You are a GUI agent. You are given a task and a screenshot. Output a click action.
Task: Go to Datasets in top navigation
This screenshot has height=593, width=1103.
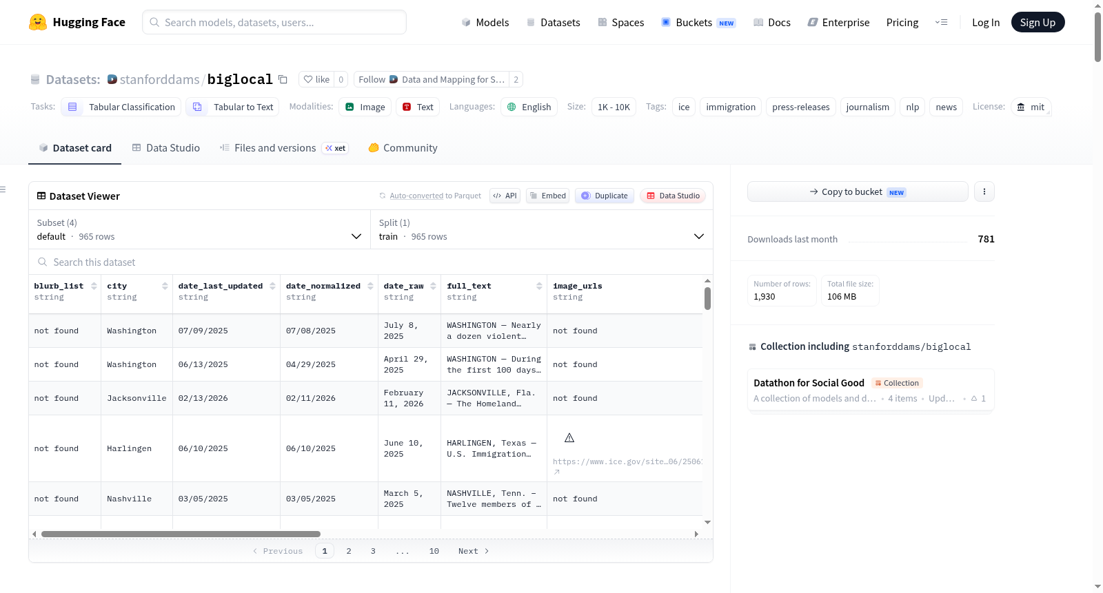pos(553,22)
